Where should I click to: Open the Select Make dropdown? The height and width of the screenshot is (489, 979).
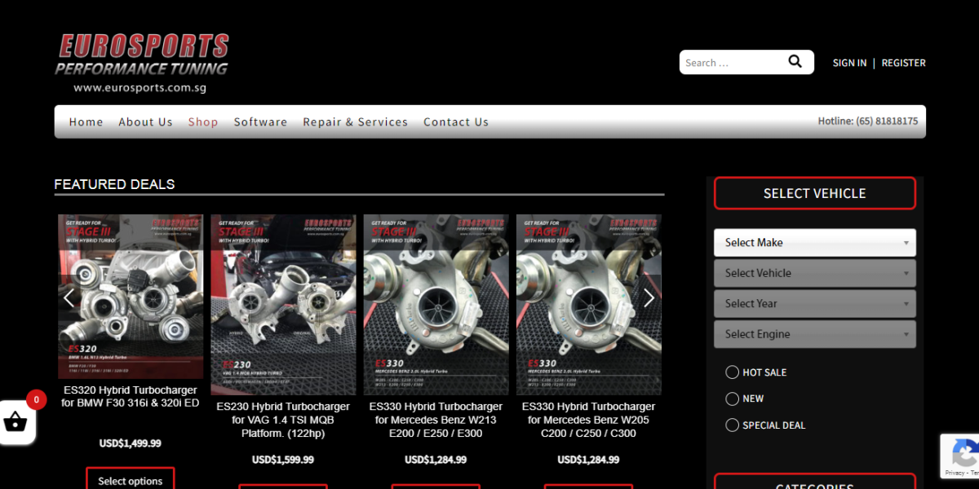(814, 243)
